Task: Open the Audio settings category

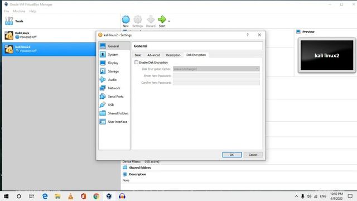Action: 114,80
